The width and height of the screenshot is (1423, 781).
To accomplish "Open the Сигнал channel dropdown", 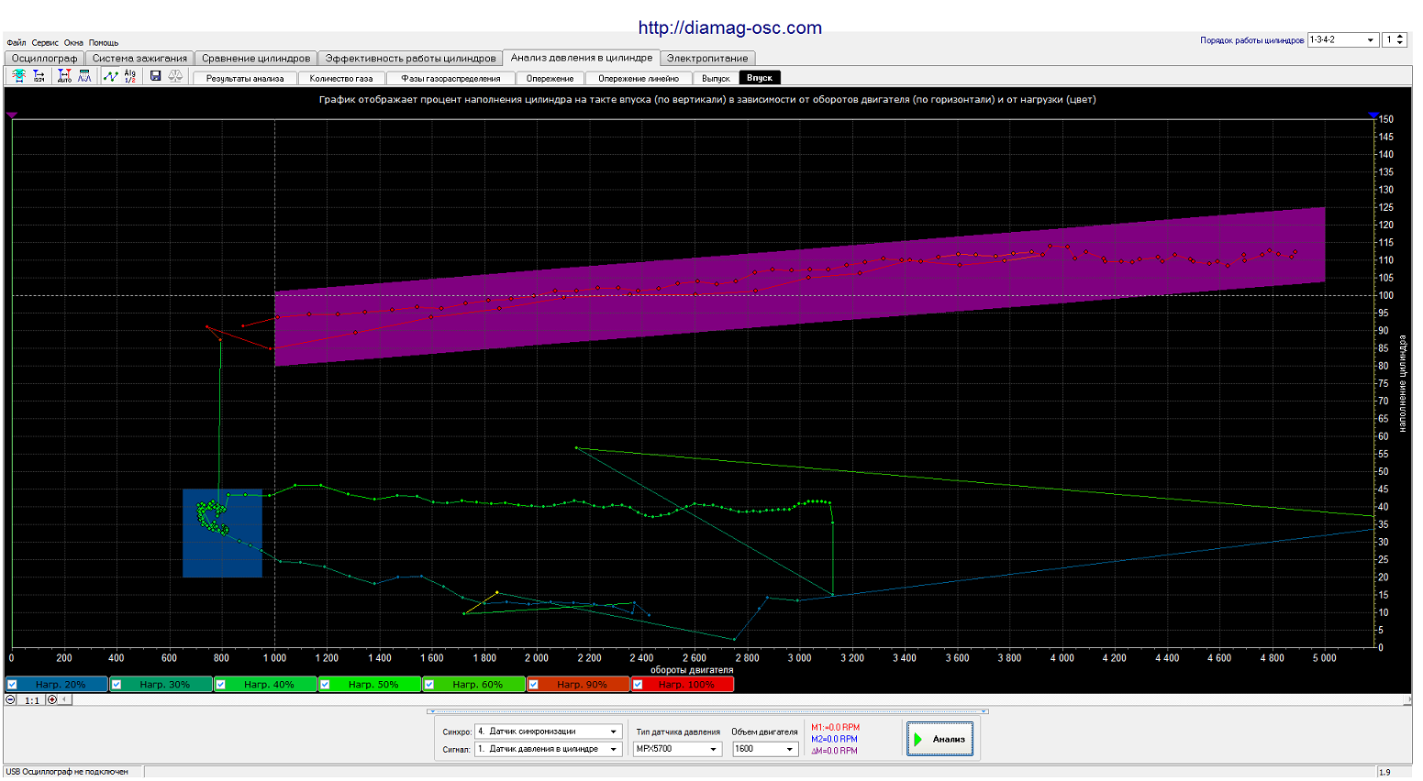I will point(549,749).
